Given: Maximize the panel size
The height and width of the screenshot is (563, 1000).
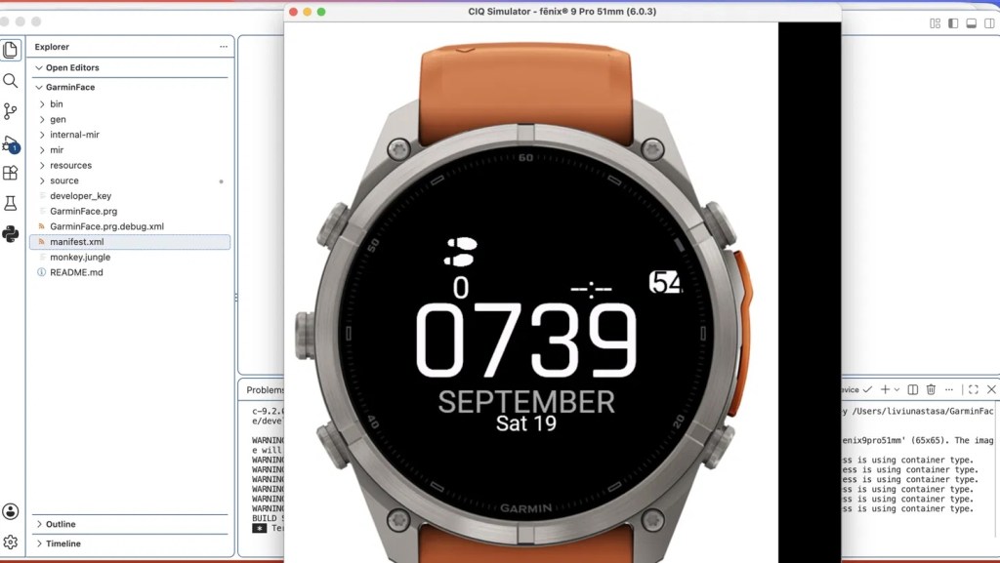Looking at the screenshot, I should [x=974, y=389].
